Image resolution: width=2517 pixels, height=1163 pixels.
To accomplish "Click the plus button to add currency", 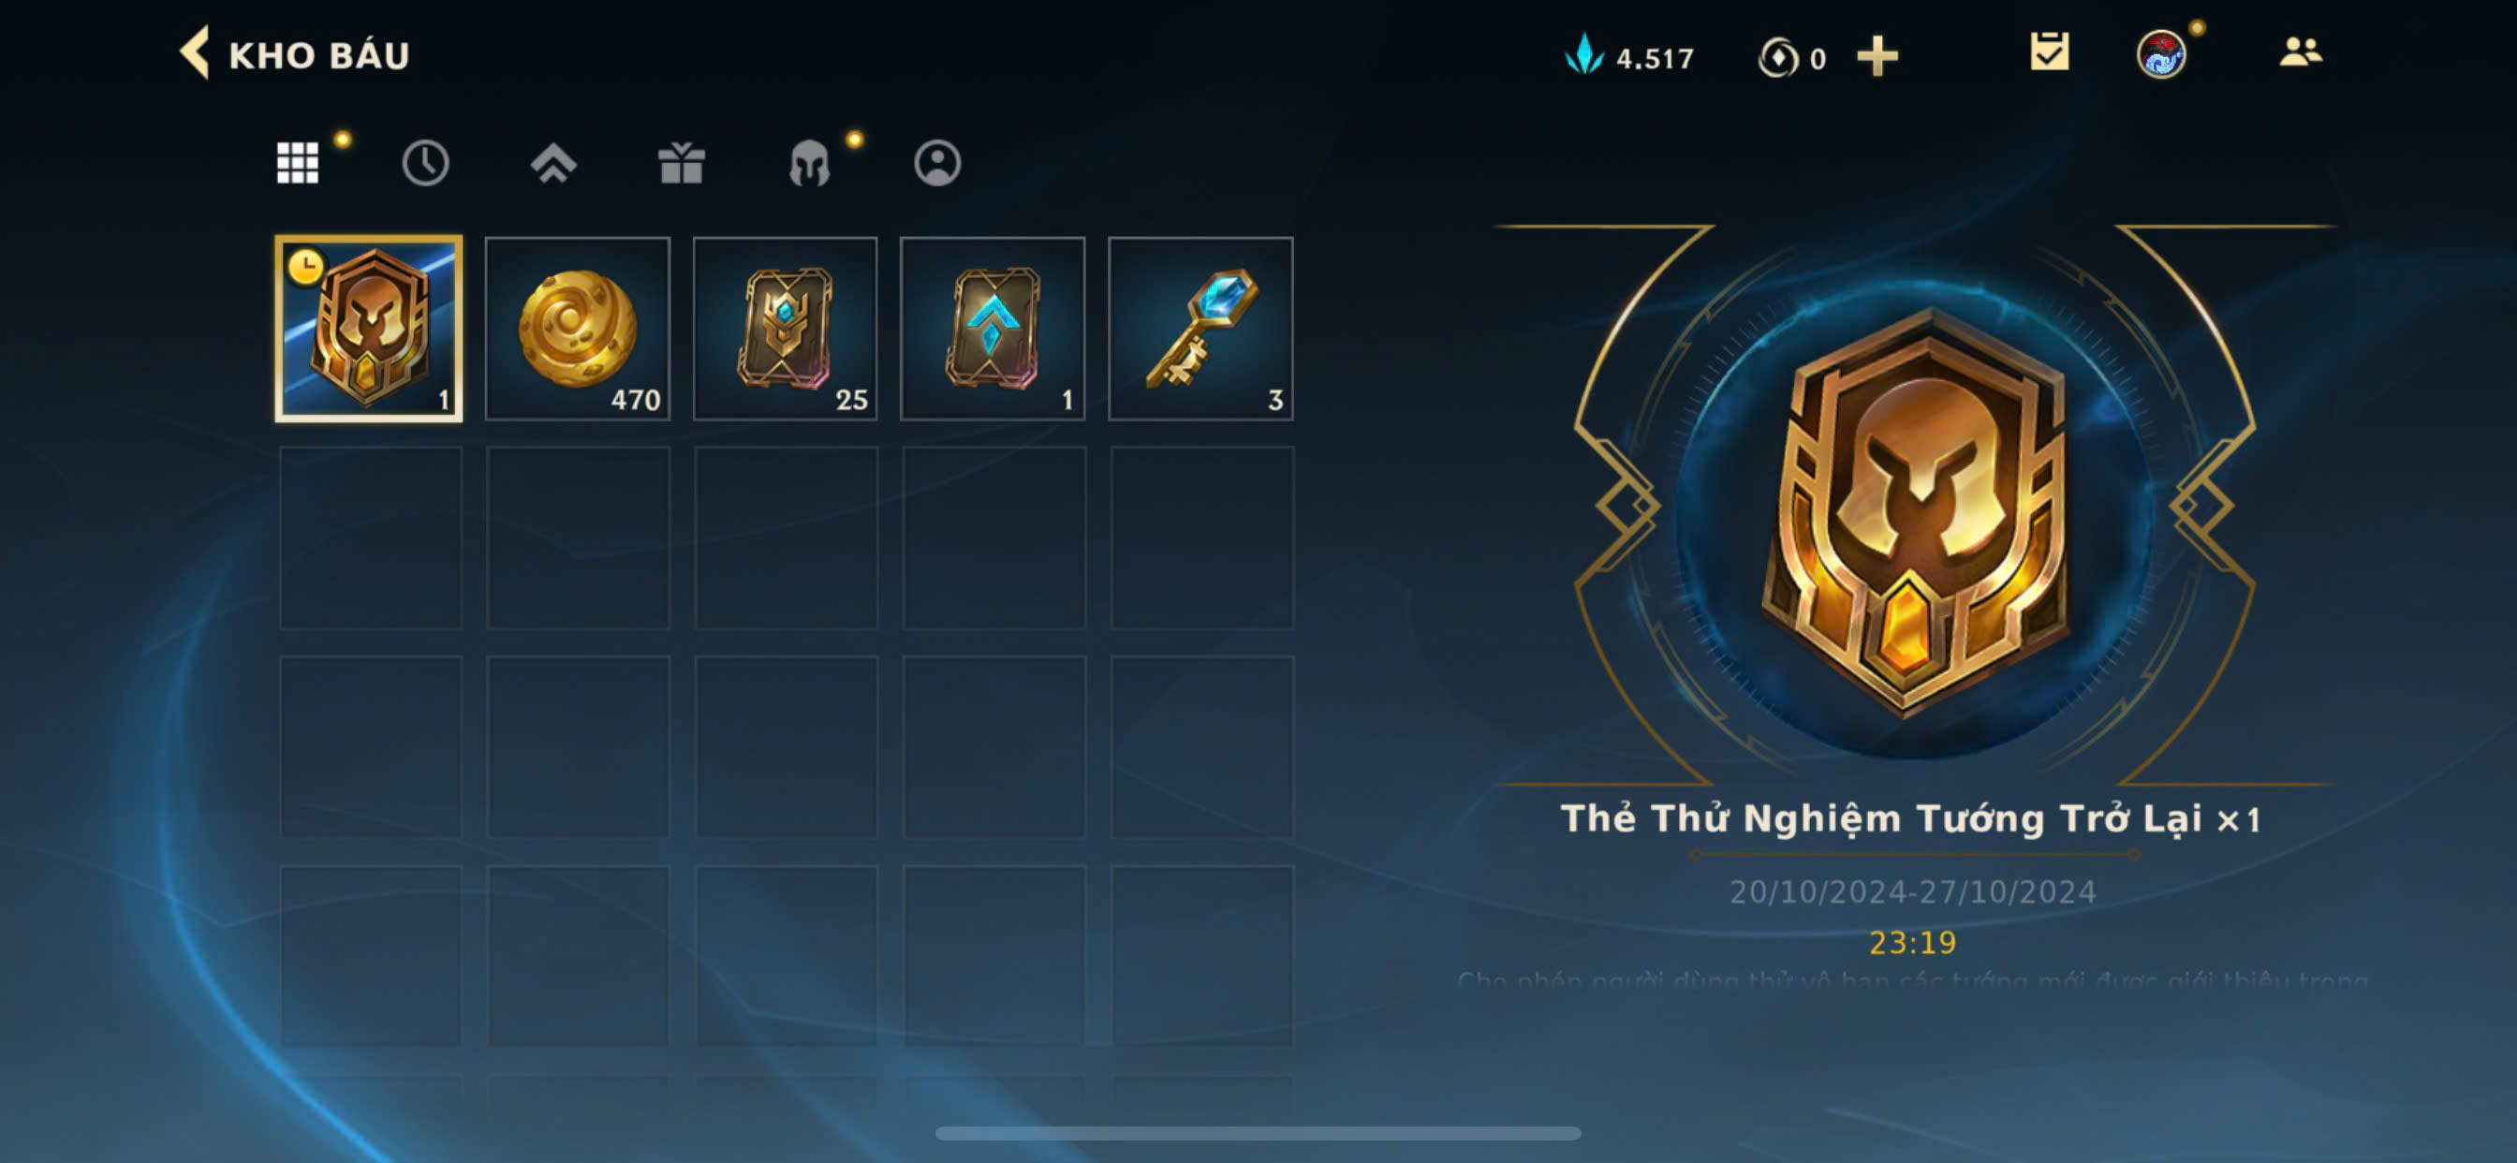I will 1877,57.
